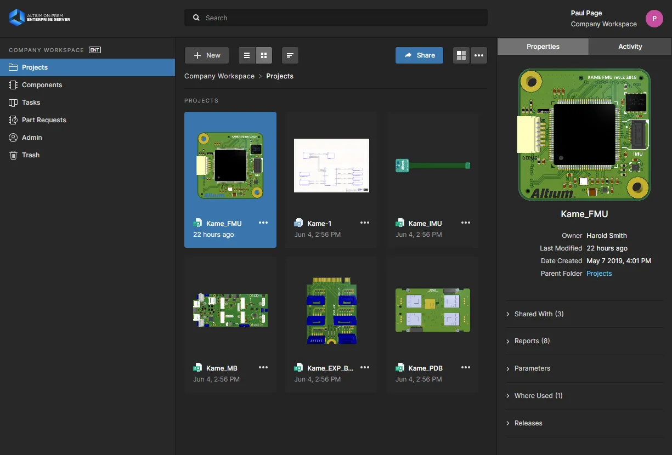Toggle the details side panel icon
Viewport: 672px width, 455px height.
pyautogui.click(x=461, y=55)
